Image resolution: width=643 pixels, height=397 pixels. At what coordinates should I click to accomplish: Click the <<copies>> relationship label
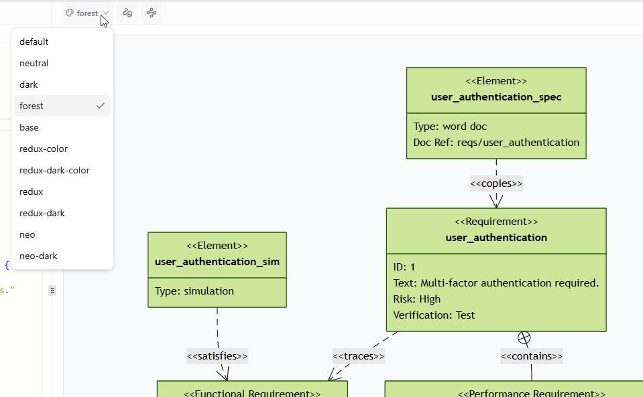[496, 183]
